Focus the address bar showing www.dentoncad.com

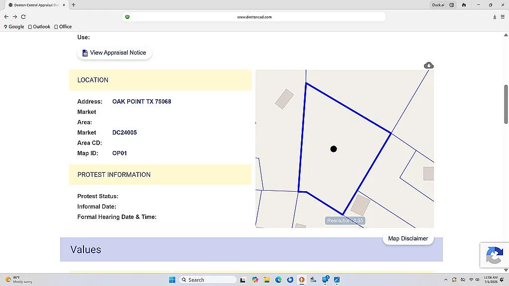(x=254, y=17)
